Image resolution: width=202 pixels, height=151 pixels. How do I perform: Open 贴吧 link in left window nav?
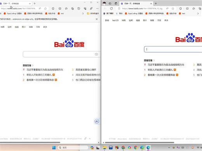(10, 27)
